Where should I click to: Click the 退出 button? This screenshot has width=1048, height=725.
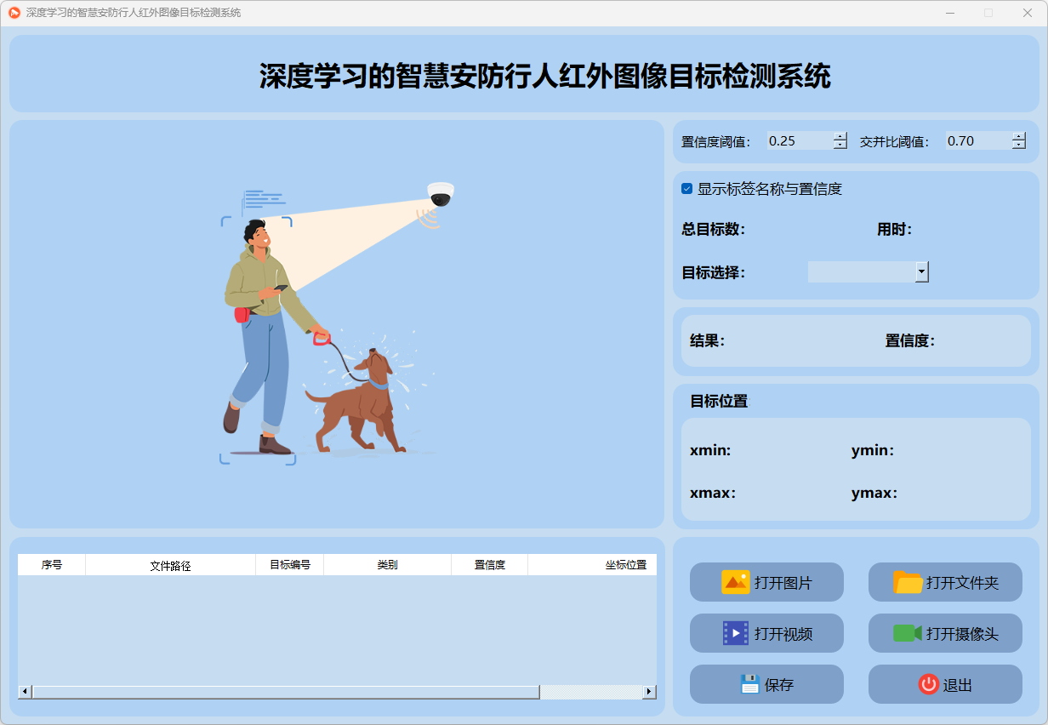945,684
